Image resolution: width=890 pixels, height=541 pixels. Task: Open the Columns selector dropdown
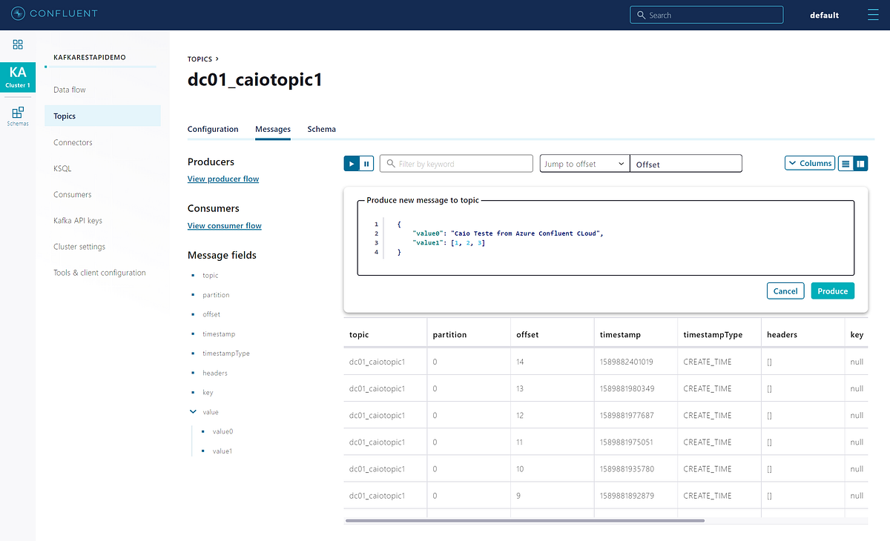tap(809, 163)
